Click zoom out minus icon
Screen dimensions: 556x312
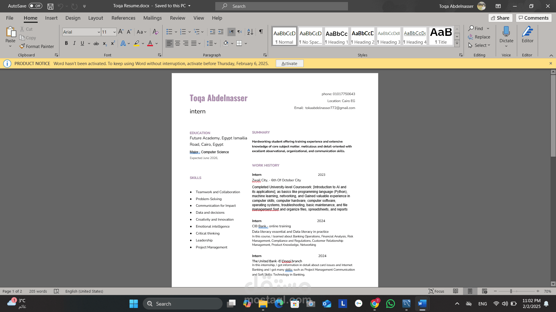click(495, 291)
